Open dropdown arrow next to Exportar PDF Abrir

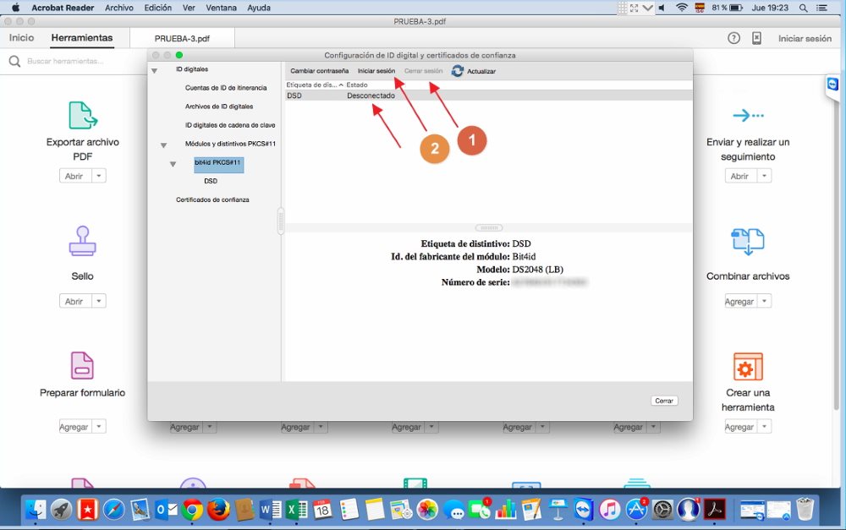[x=99, y=176]
